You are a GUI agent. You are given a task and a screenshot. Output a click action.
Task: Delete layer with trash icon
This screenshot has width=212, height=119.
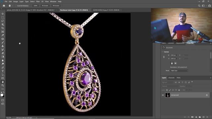point(207,117)
